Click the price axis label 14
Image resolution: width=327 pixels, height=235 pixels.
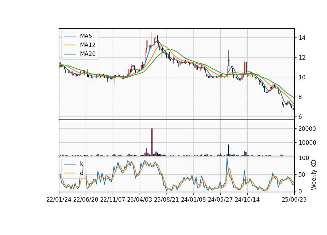(302, 38)
